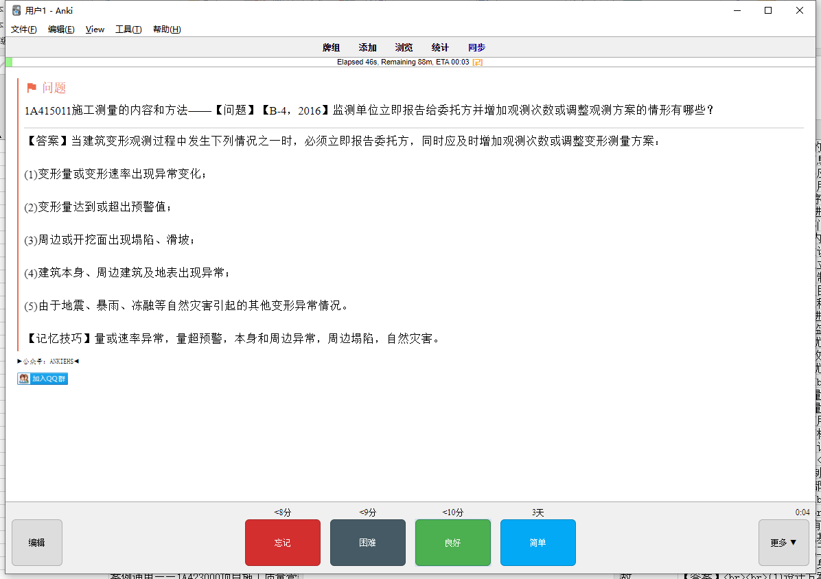821x579 pixels.
Task: Open 统计 statistics
Action: coord(440,47)
